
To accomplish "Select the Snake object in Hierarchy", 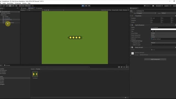I will pos(5,15).
